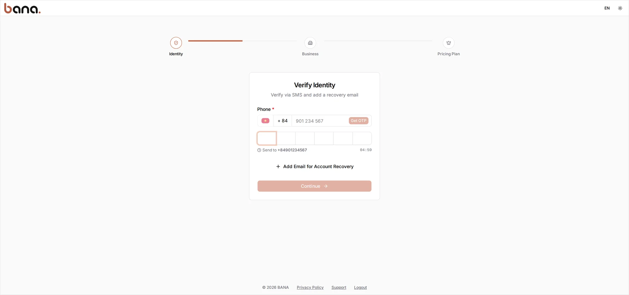Viewport: 629px width, 295px height.
Task: Open the EN language selector
Action: click(607, 8)
